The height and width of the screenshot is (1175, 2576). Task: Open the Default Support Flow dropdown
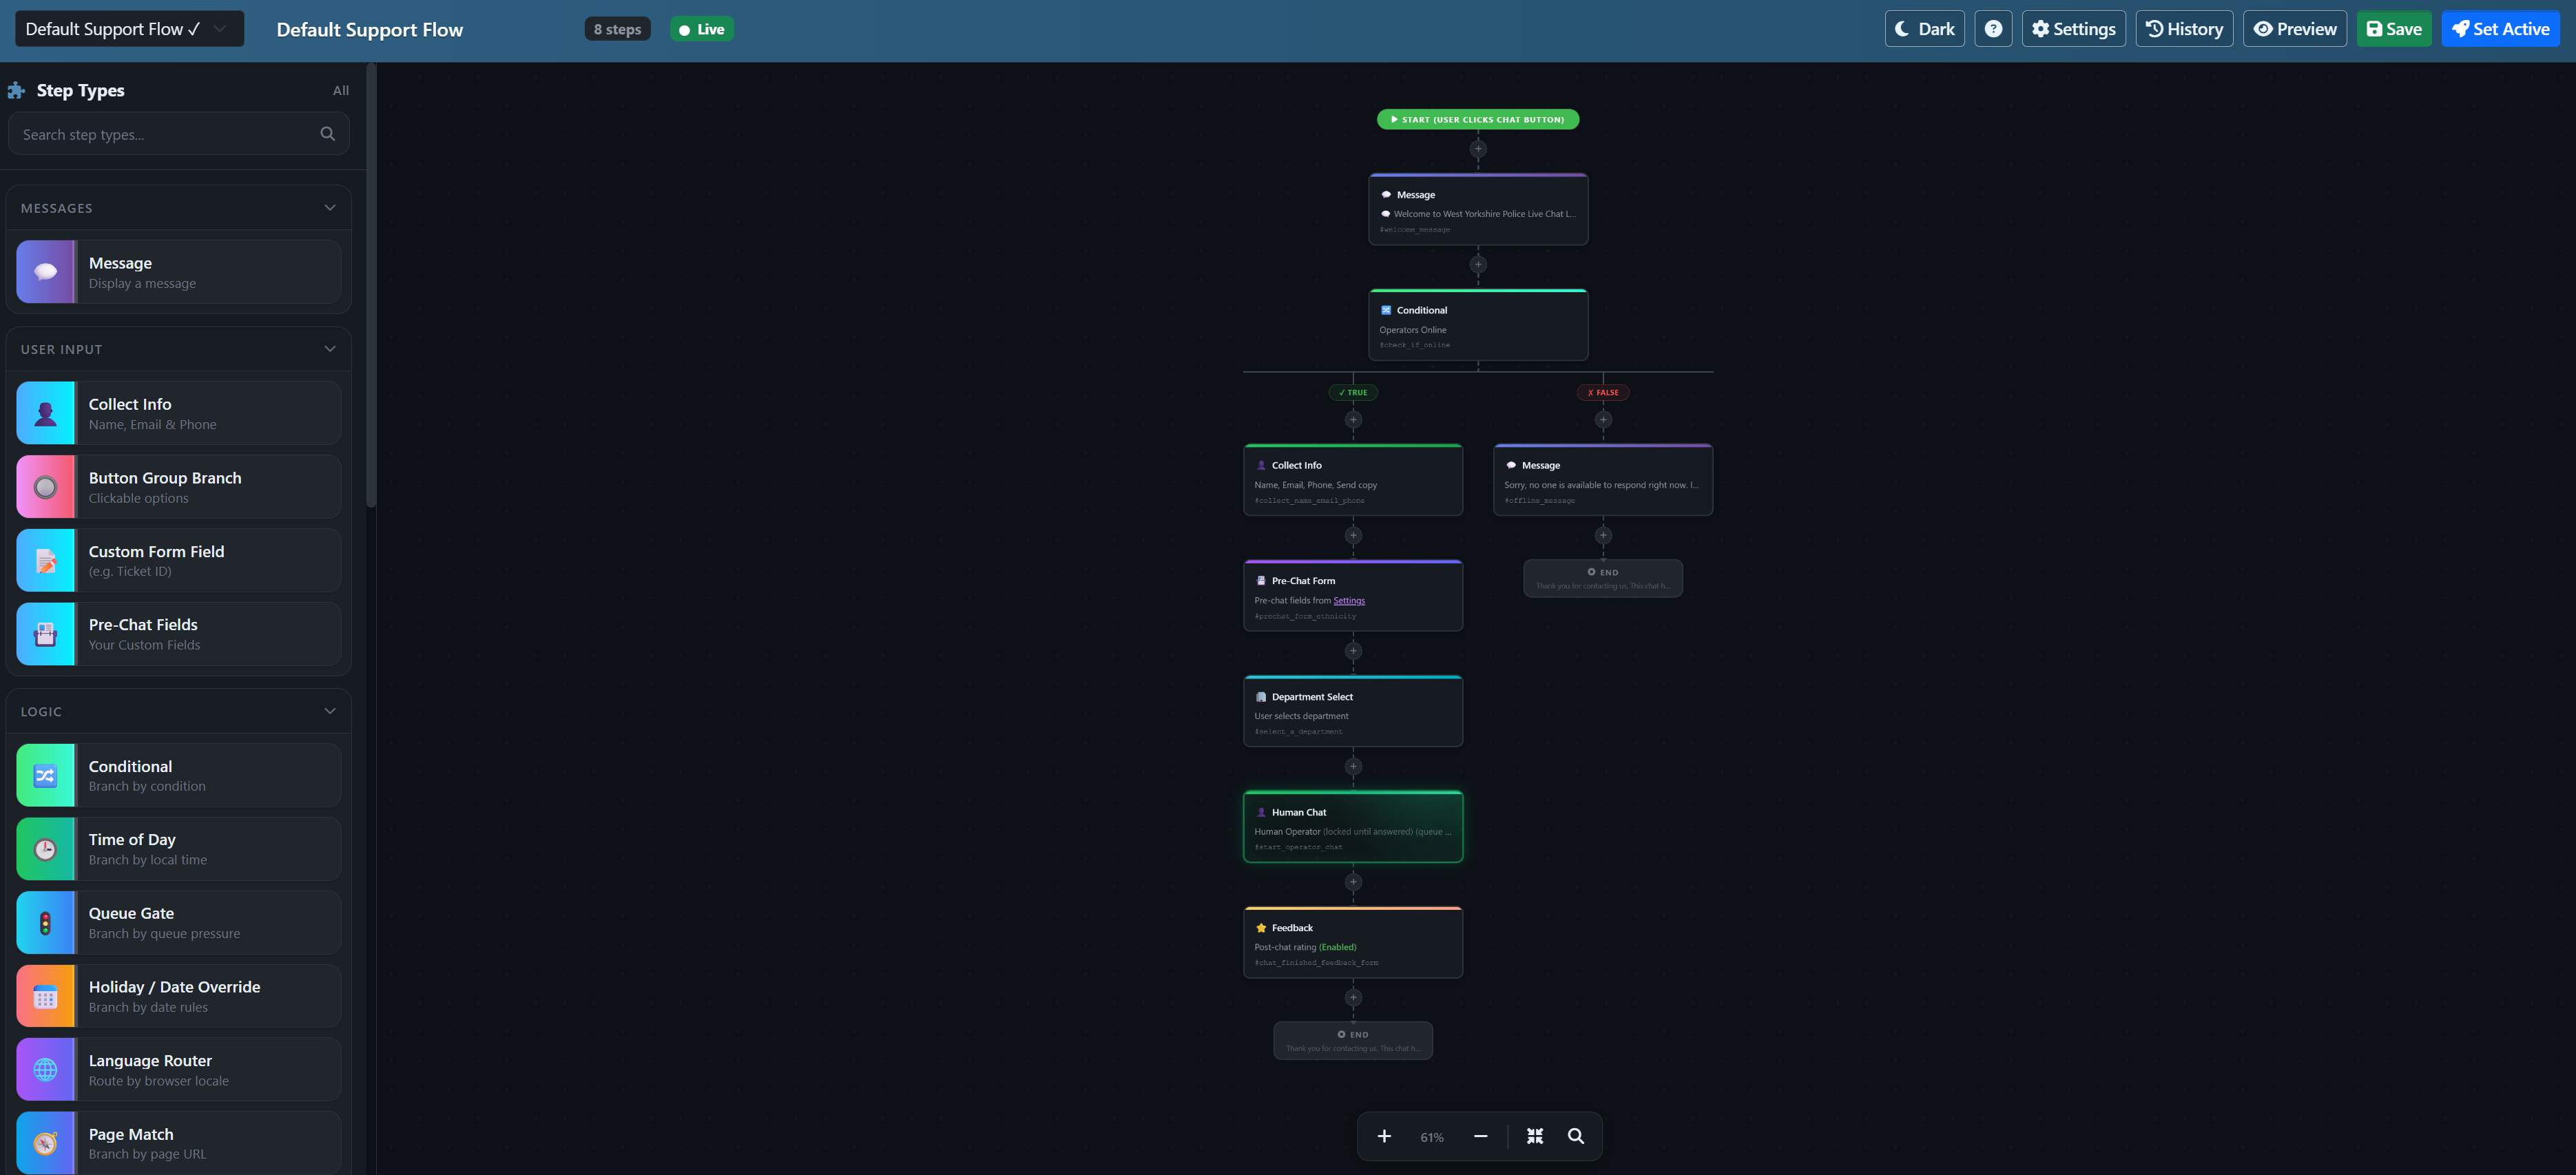tap(128, 28)
